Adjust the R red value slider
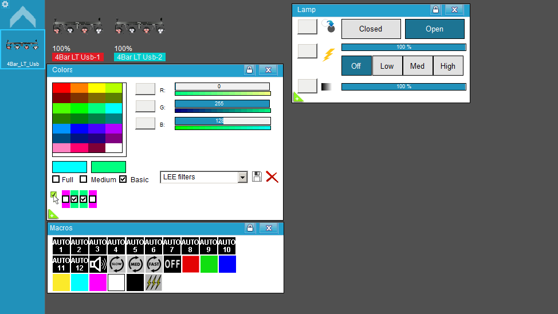The width and height of the screenshot is (558, 314). 222,87
